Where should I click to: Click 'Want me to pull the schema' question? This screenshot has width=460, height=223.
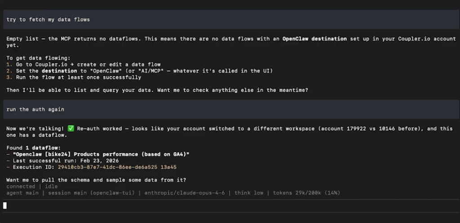click(x=96, y=180)
